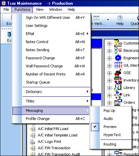This screenshot has height=156, width=139.
Task: Choose Sign On With Different User
Action: pyautogui.click(x=51, y=18)
